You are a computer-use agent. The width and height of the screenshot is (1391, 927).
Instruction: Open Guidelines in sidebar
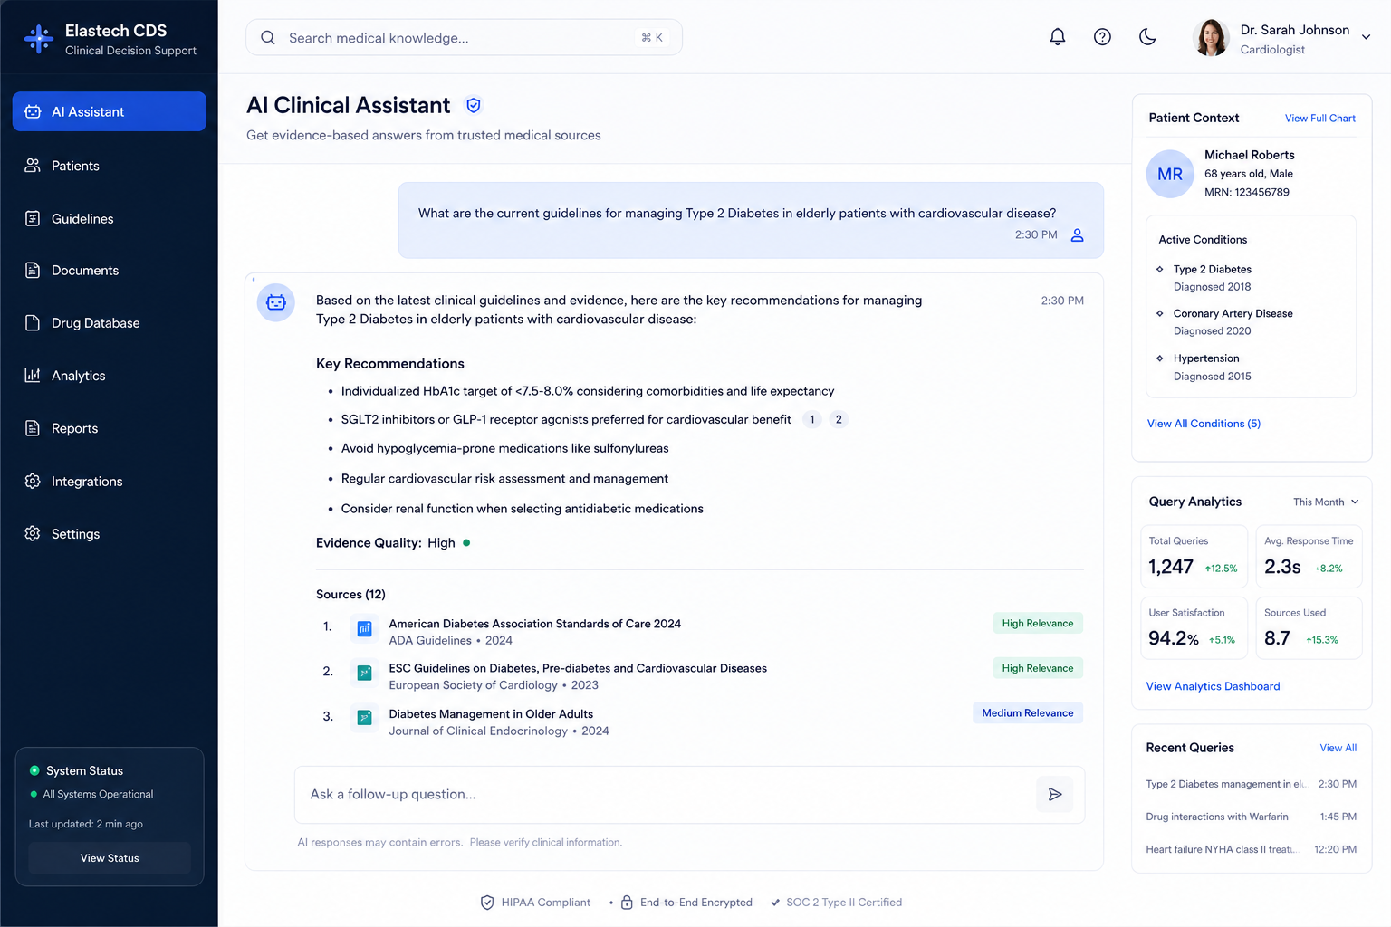pos(110,218)
